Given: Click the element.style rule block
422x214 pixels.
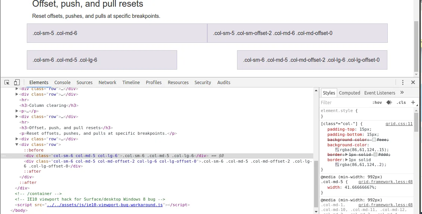Looking at the screenshot, I should (367, 113).
